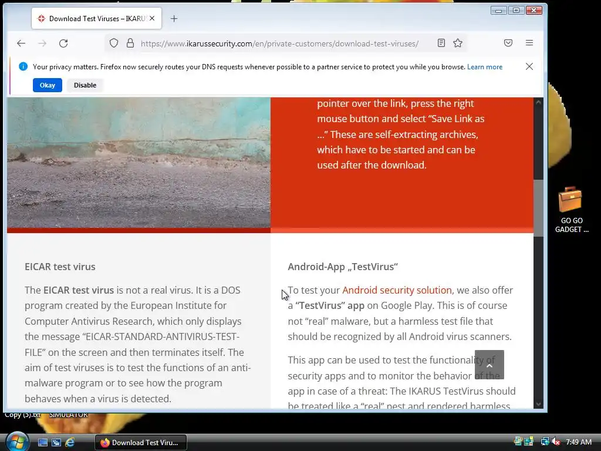Click the Android-App TestVirus heading
The height and width of the screenshot is (451, 601).
343,267
